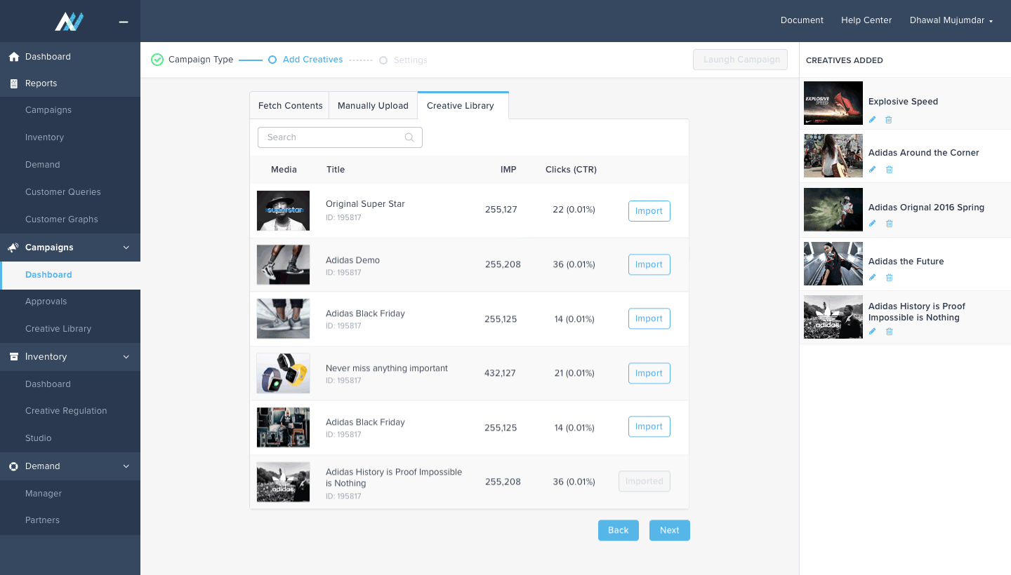The image size is (1011, 575).
Task: Click the 432,127 impressions value
Action: click(500, 373)
